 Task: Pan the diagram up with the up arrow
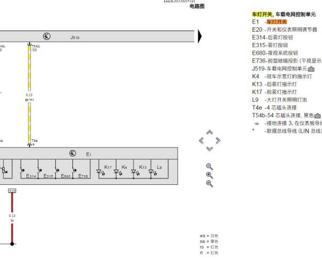tap(209, 132)
